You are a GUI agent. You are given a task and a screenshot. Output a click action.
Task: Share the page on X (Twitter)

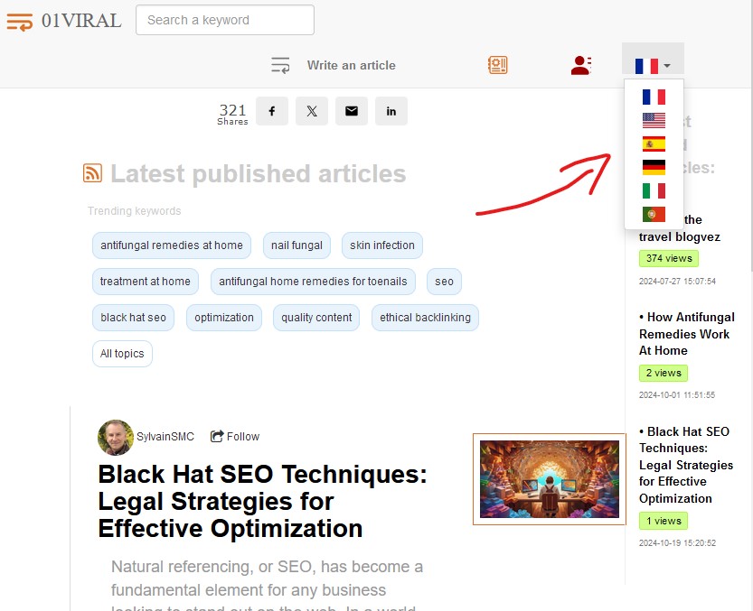click(x=312, y=111)
